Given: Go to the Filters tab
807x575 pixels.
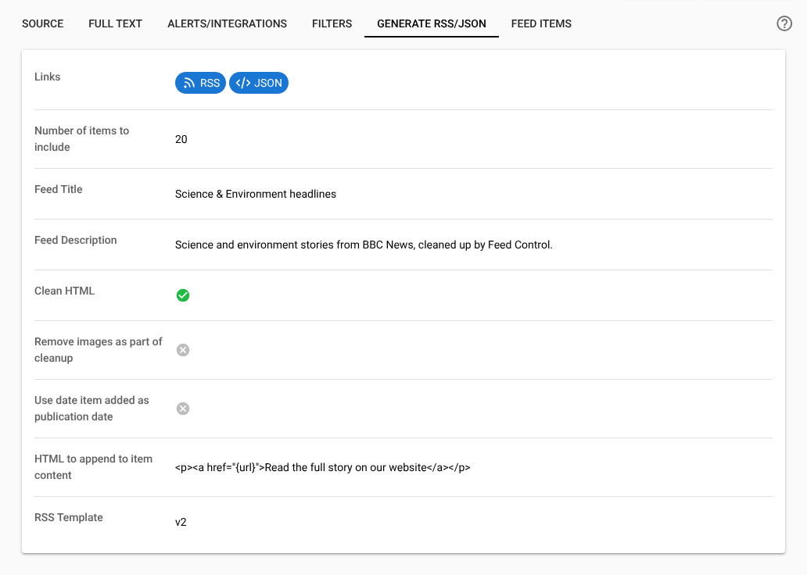Looking at the screenshot, I should click(332, 23).
